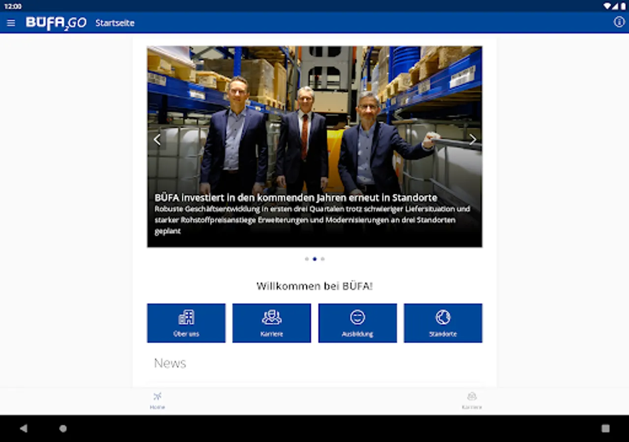Image resolution: width=629 pixels, height=442 pixels.
Task: Tap the BÜFA2GO logo
Action: (x=56, y=23)
